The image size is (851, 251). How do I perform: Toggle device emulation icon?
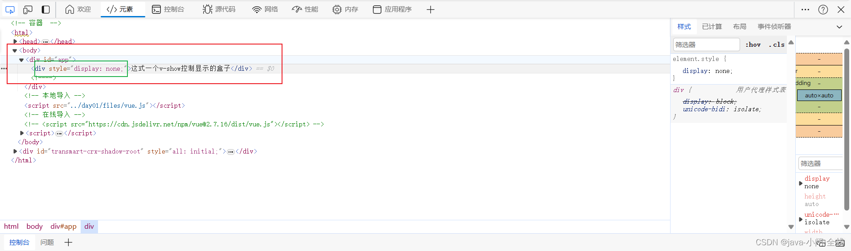click(28, 9)
